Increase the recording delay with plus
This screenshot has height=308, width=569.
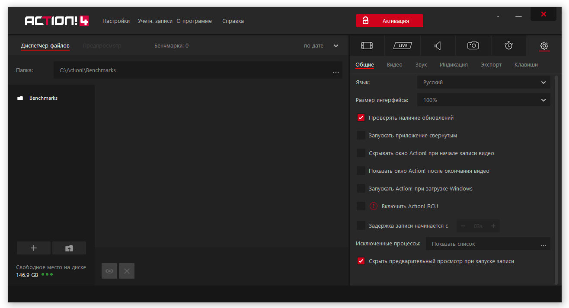pyautogui.click(x=493, y=226)
